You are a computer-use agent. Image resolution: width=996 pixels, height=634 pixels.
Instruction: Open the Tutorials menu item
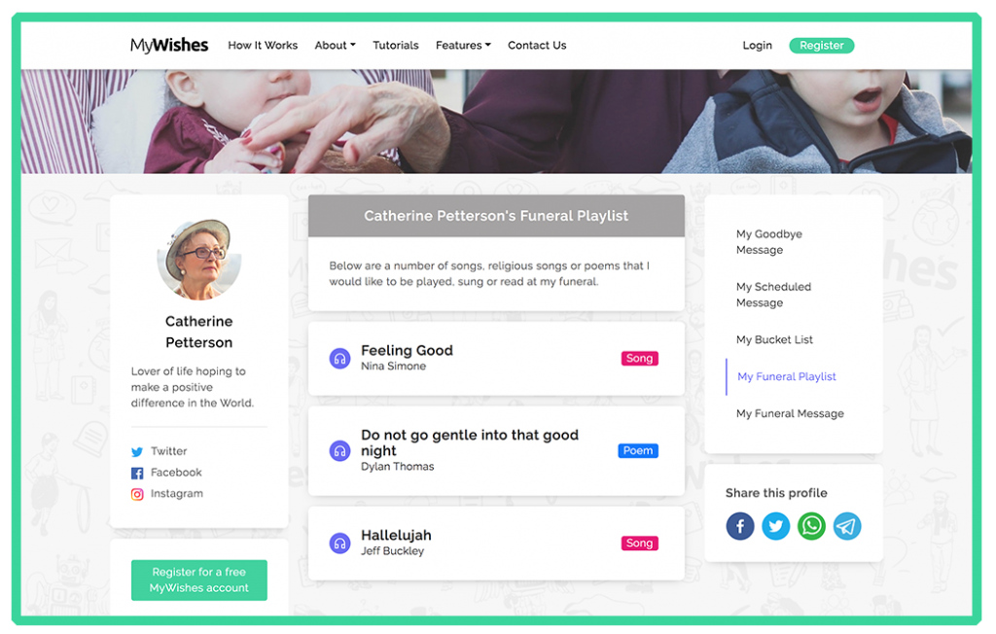click(x=396, y=46)
